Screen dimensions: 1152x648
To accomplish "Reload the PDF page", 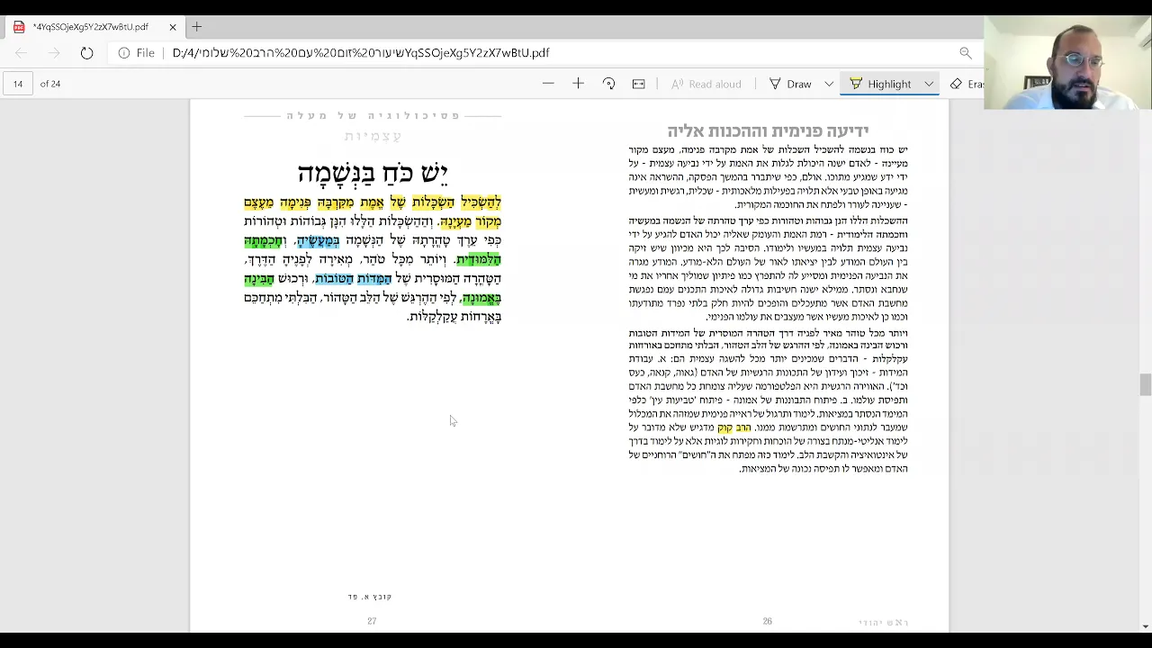I will (x=86, y=53).
